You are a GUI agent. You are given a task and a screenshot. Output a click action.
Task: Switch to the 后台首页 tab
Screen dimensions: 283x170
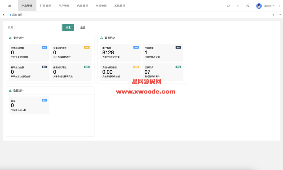16,15
